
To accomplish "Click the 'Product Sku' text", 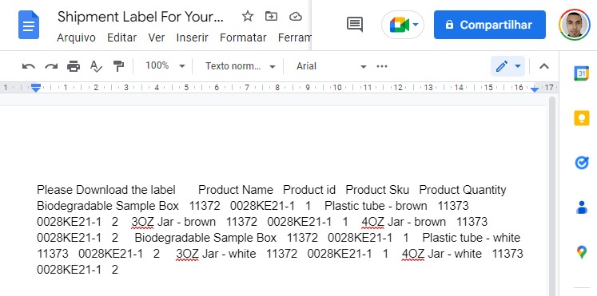I will (377, 190).
